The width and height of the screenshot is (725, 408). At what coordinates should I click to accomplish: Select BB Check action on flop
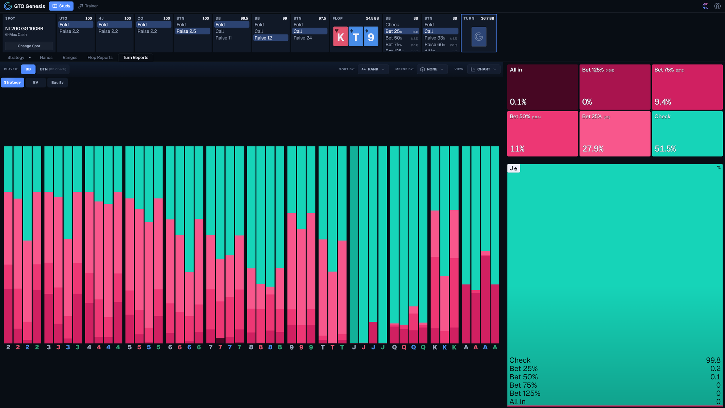(402, 25)
